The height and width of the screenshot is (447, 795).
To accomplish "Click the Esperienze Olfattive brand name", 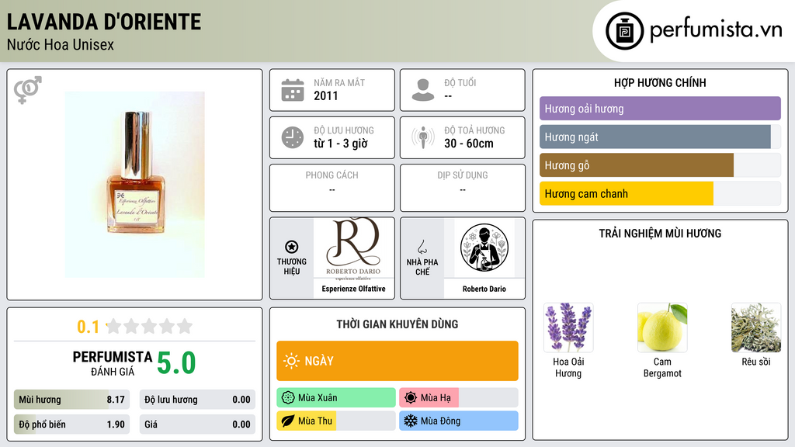I will tap(353, 289).
